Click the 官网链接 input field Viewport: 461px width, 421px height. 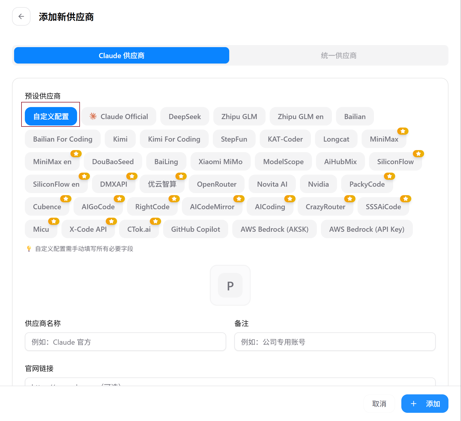[230, 382]
